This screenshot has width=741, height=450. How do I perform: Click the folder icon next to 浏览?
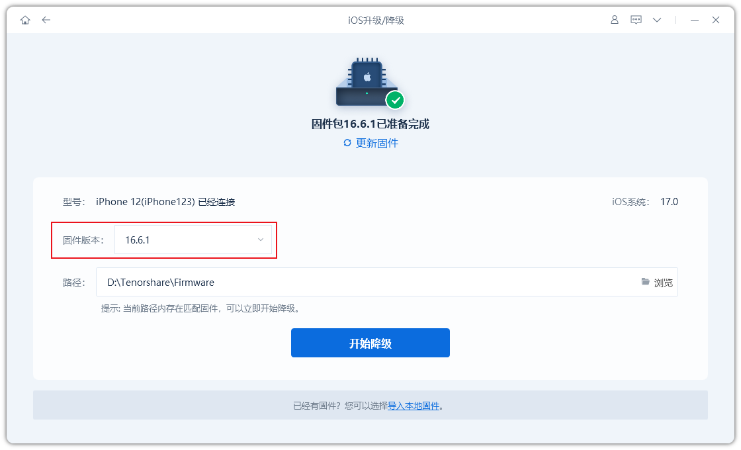pos(645,281)
